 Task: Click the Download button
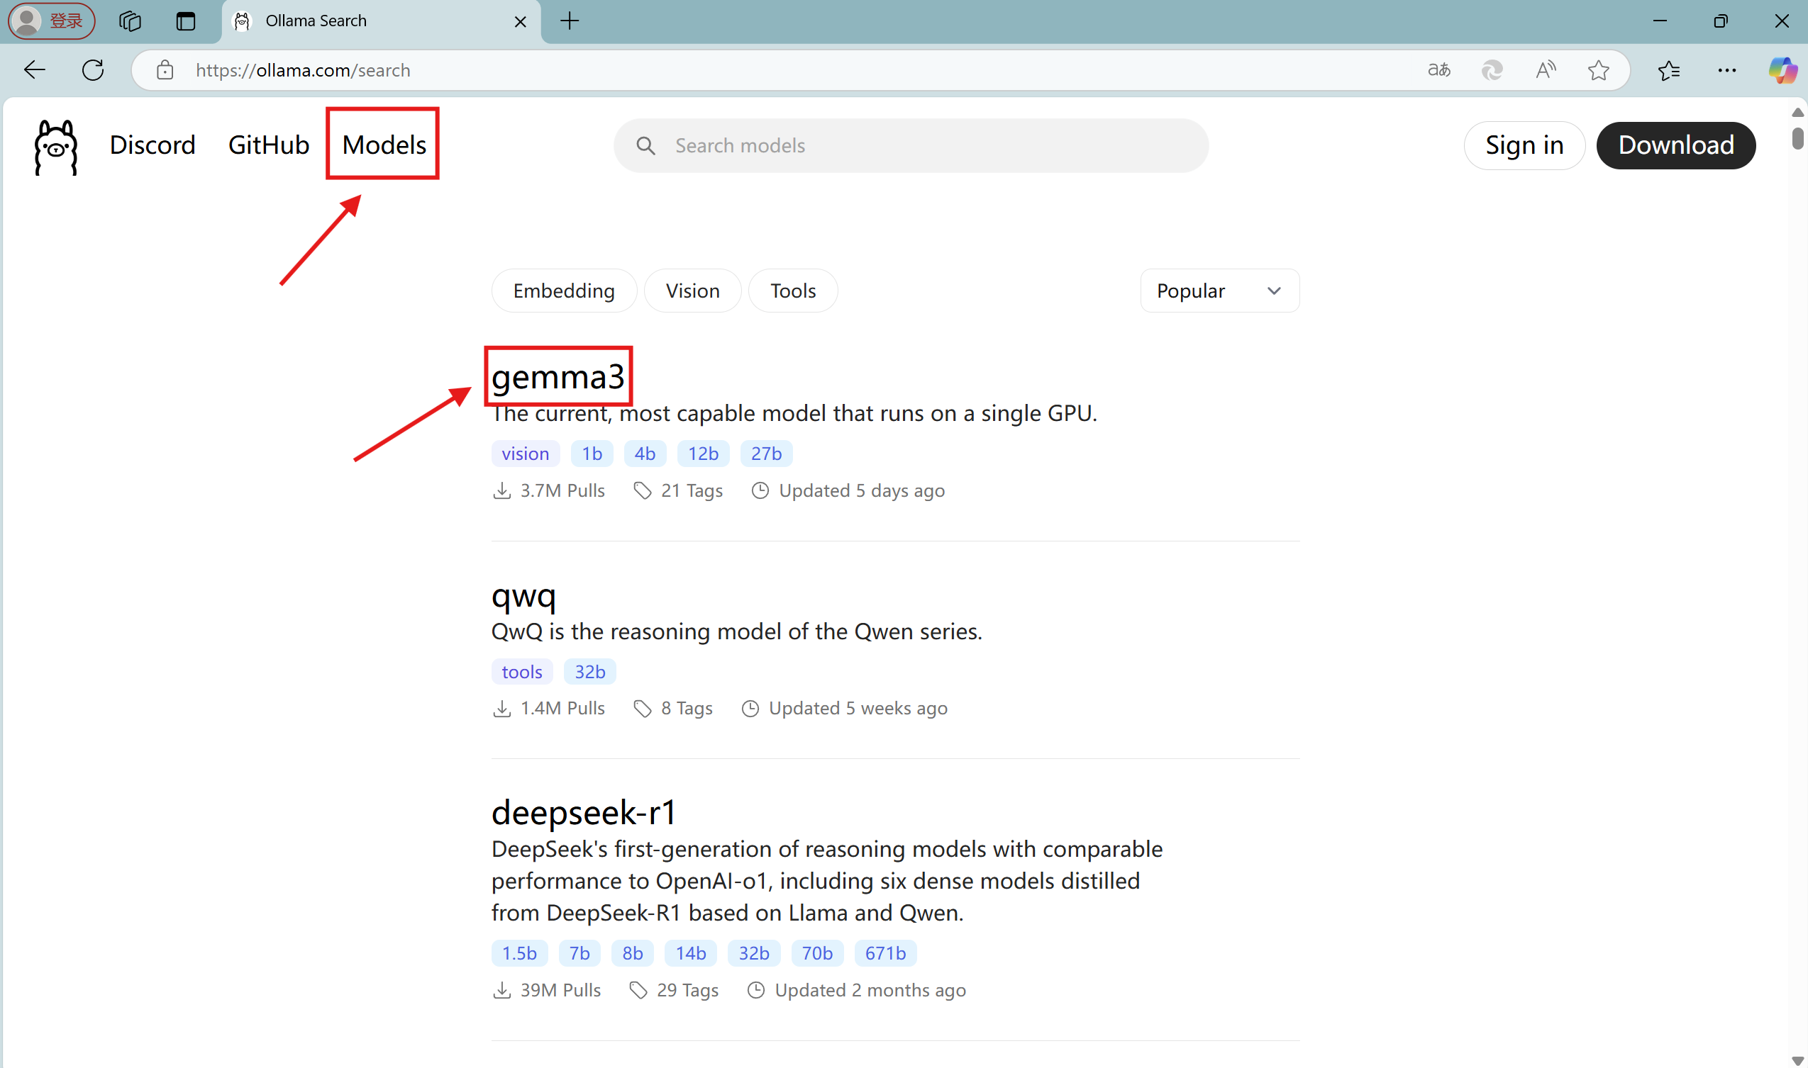1675,145
